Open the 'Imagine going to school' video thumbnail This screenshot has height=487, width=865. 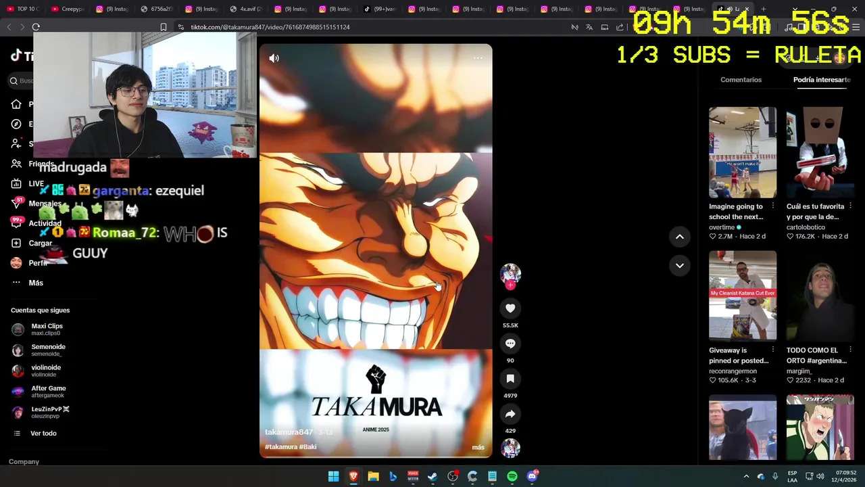743,152
